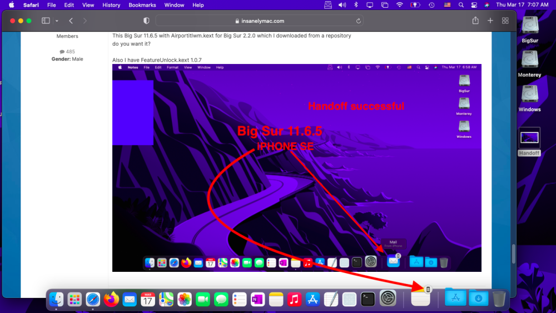Click 'Also I have FeatureUnlock.kext 1.0.7' text
This screenshot has width=556, height=313.
157,60
